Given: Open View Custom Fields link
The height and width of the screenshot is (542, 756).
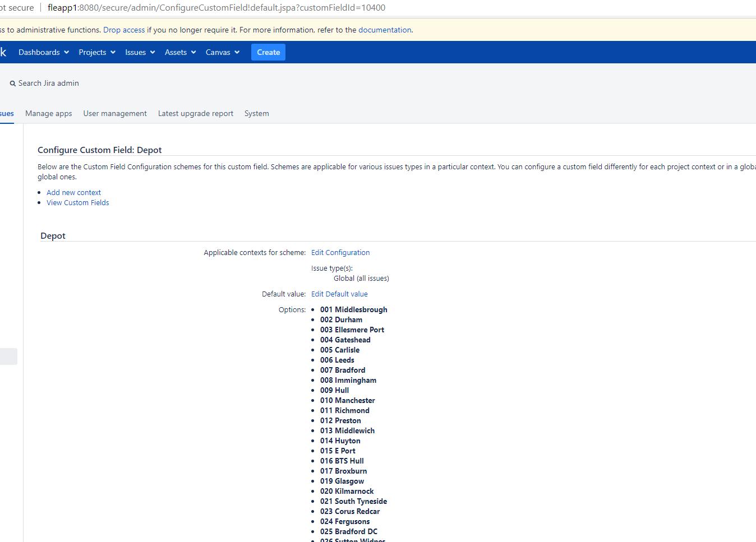Looking at the screenshot, I should click(78, 202).
